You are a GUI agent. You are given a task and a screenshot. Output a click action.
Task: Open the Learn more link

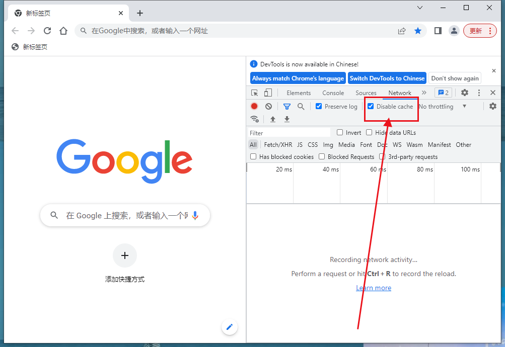pyautogui.click(x=374, y=288)
